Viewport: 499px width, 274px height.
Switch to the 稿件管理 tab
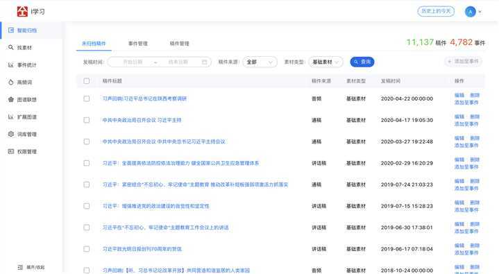pyautogui.click(x=179, y=44)
